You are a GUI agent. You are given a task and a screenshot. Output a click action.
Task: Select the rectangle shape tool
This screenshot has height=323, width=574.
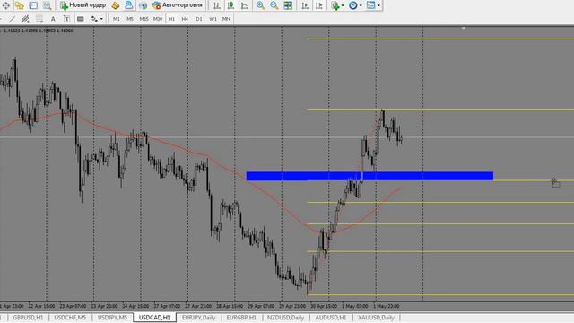pyautogui.click(x=81, y=19)
